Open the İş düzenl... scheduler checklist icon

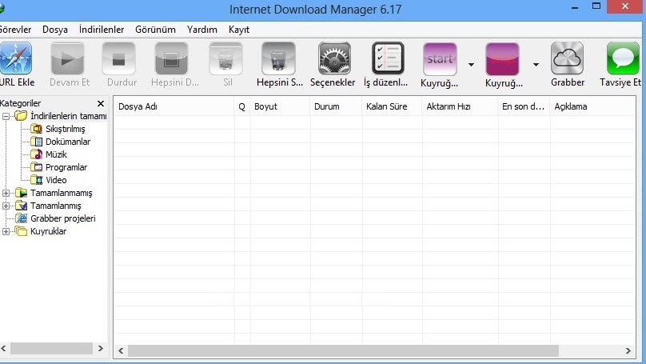[388, 58]
